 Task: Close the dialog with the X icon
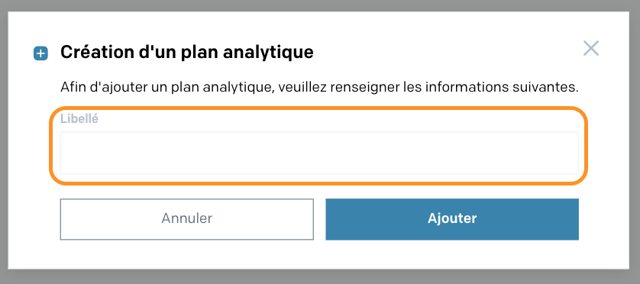[590, 48]
